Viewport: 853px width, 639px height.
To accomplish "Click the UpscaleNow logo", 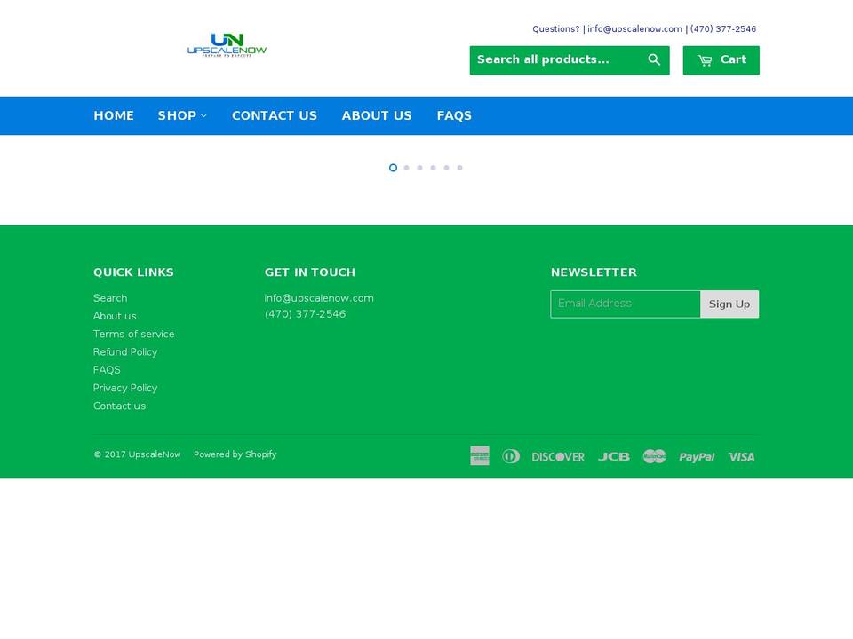I will point(227,44).
